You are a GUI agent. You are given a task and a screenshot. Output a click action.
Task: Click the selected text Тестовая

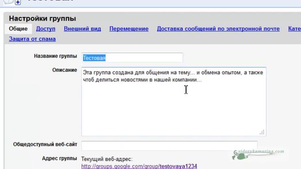pos(94,58)
